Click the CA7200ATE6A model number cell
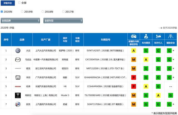This screenshot has width=178, height=115. [105, 59]
